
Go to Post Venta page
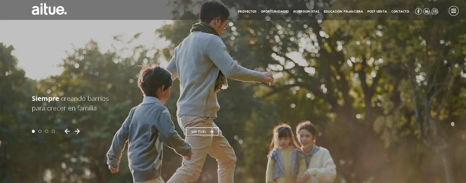click(377, 12)
